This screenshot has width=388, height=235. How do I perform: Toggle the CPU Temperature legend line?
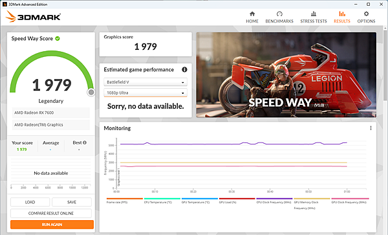tap(162, 201)
